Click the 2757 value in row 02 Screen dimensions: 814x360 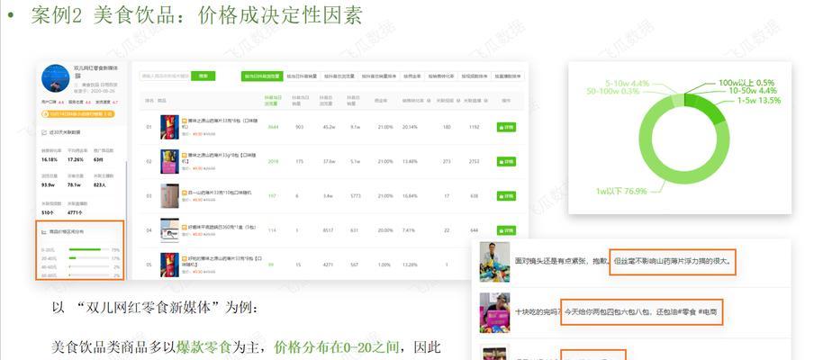click(x=474, y=162)
